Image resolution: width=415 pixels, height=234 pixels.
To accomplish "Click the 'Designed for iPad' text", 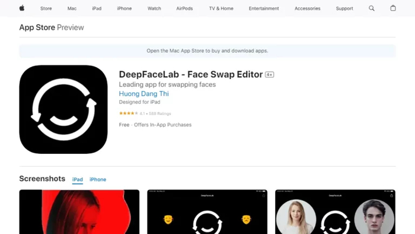I will point(139,102).
